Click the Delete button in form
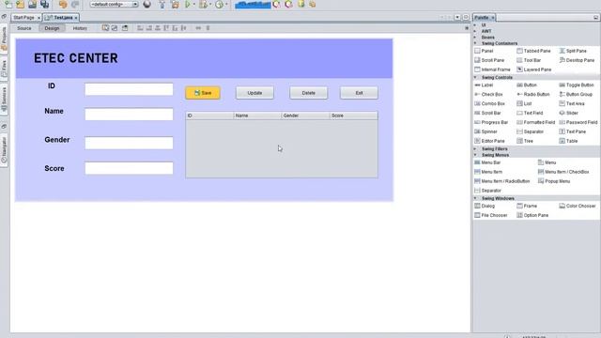 [x=309, y=93]
